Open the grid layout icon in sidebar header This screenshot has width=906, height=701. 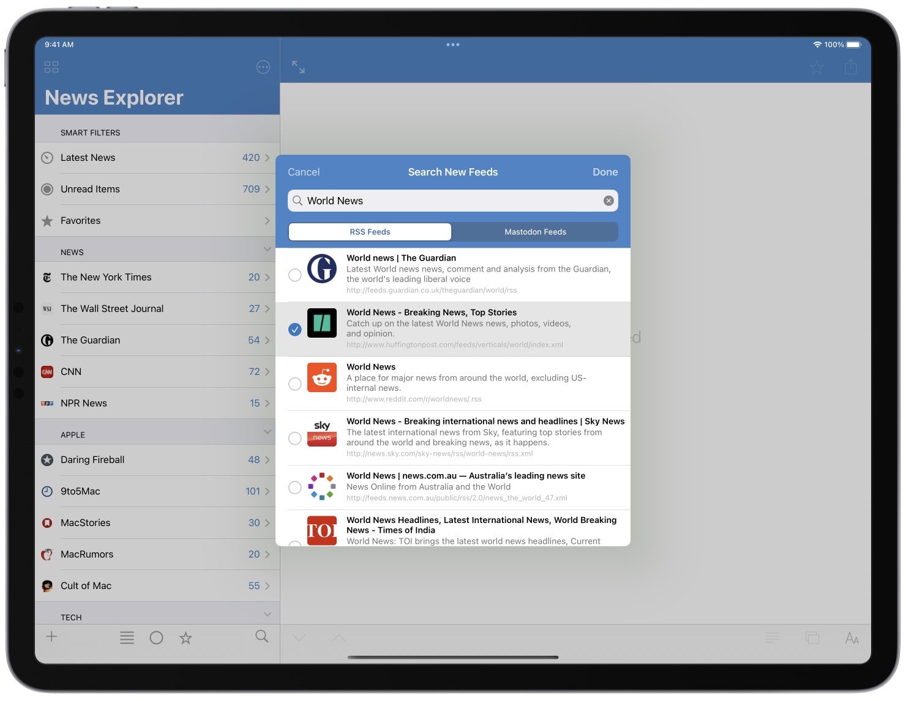(x=51, y=67)
